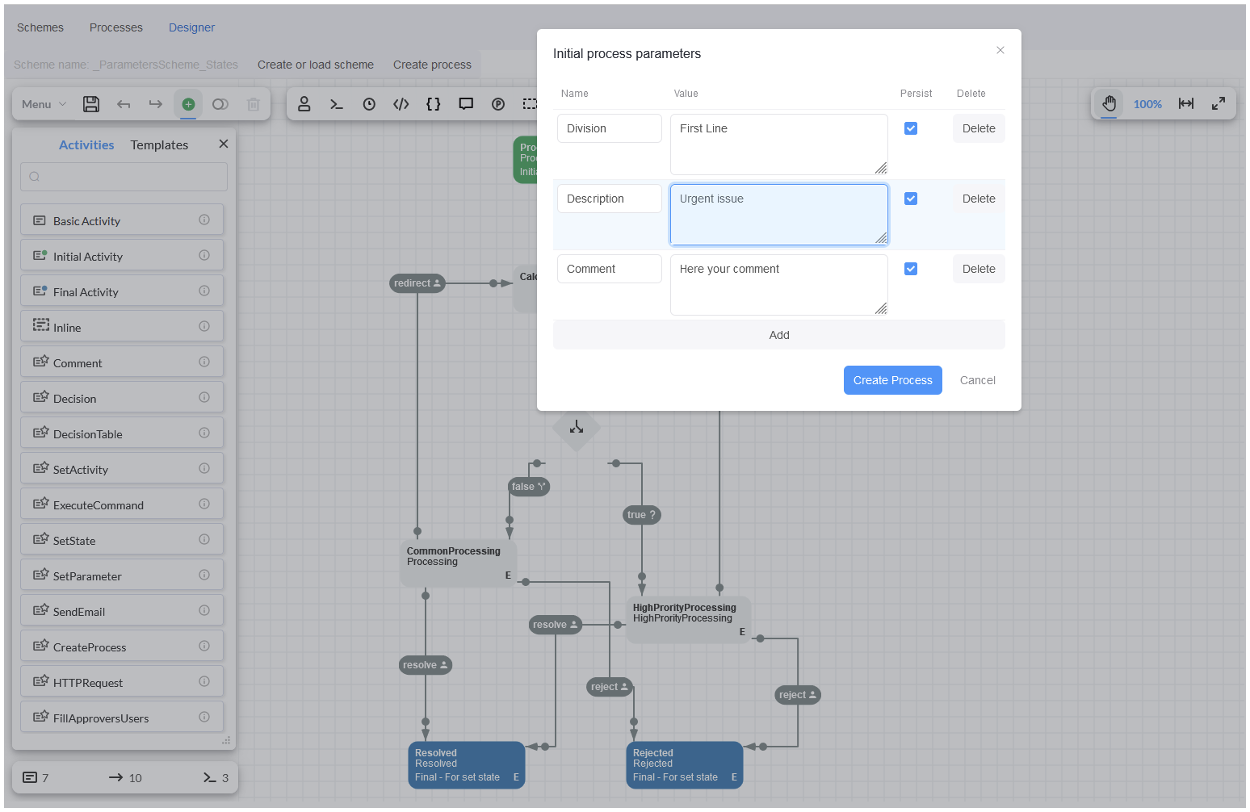Select the Rejected final state node

(685, 764)
